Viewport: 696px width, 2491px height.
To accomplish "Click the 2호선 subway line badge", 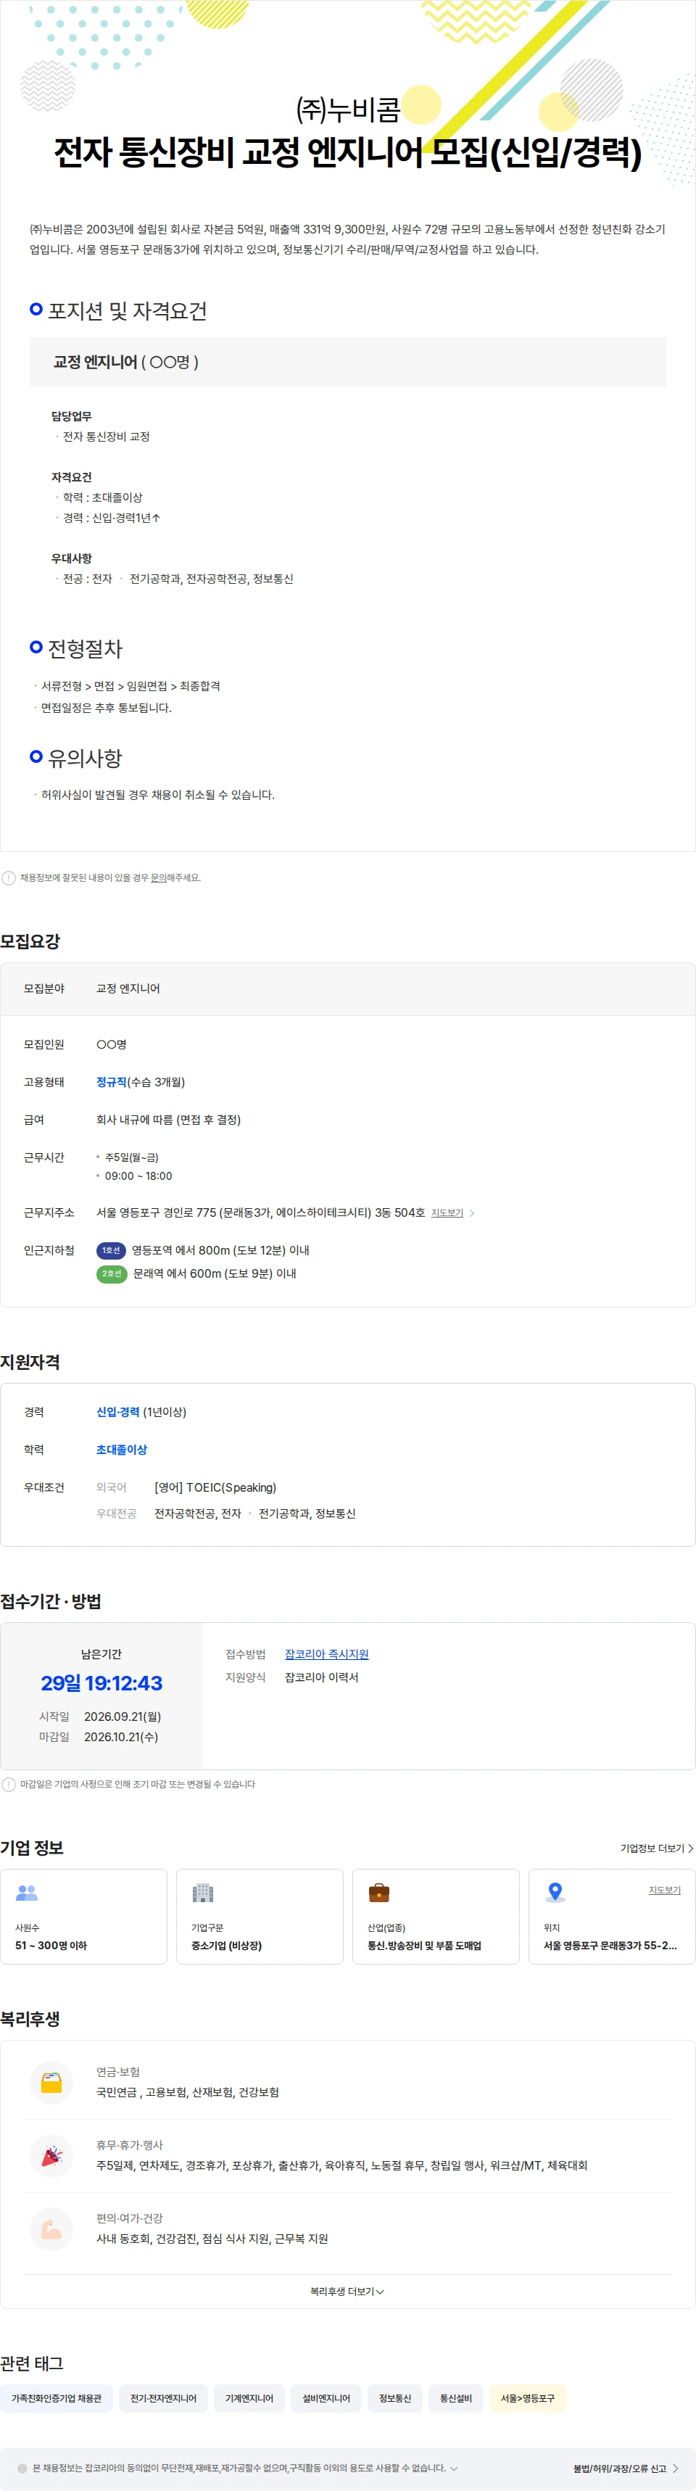I will pos(112,1273).
